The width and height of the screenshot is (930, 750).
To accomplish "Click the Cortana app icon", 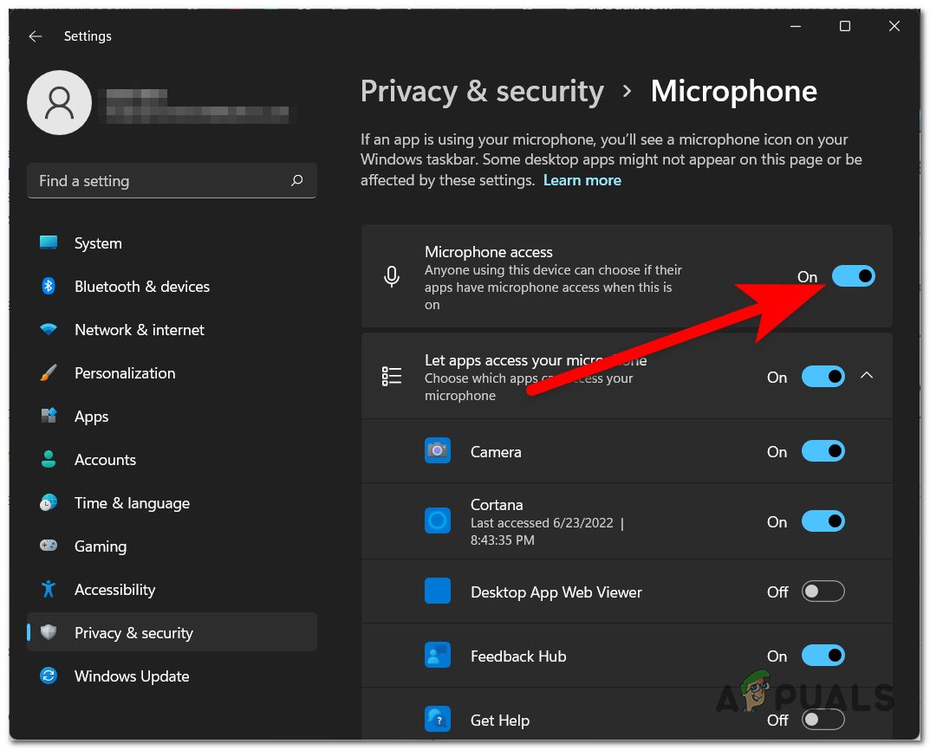I will click(x=438, y=520).
